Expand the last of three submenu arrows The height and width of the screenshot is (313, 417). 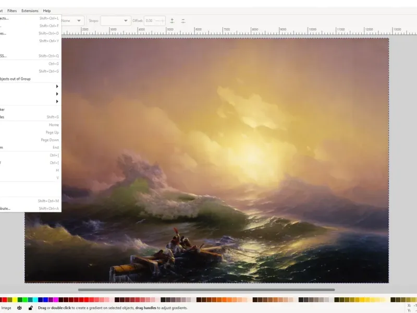tap(57, 101)
